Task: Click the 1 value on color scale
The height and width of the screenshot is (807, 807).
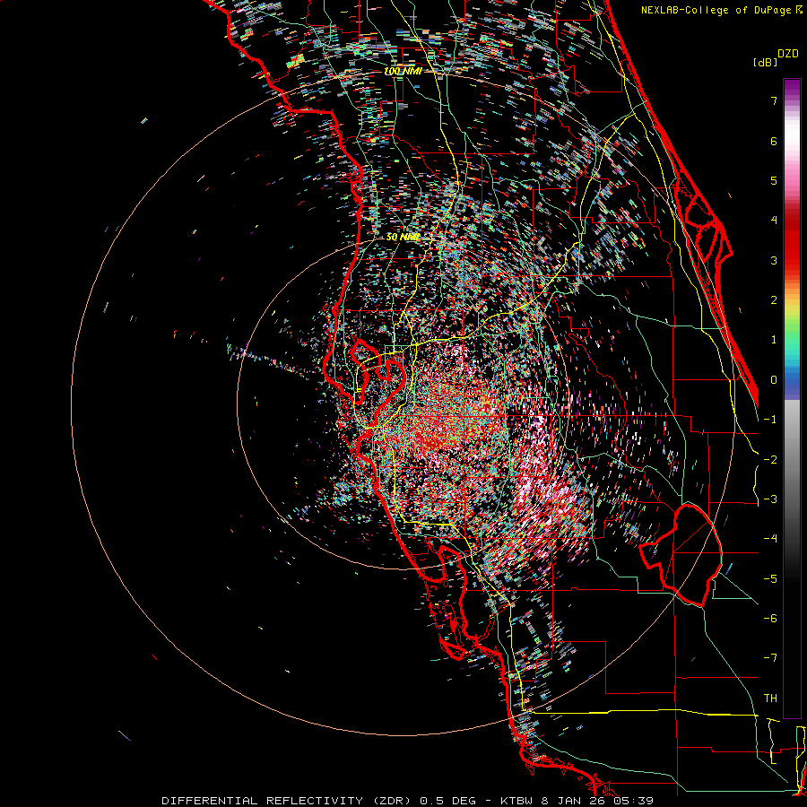Action: point(774,340)
